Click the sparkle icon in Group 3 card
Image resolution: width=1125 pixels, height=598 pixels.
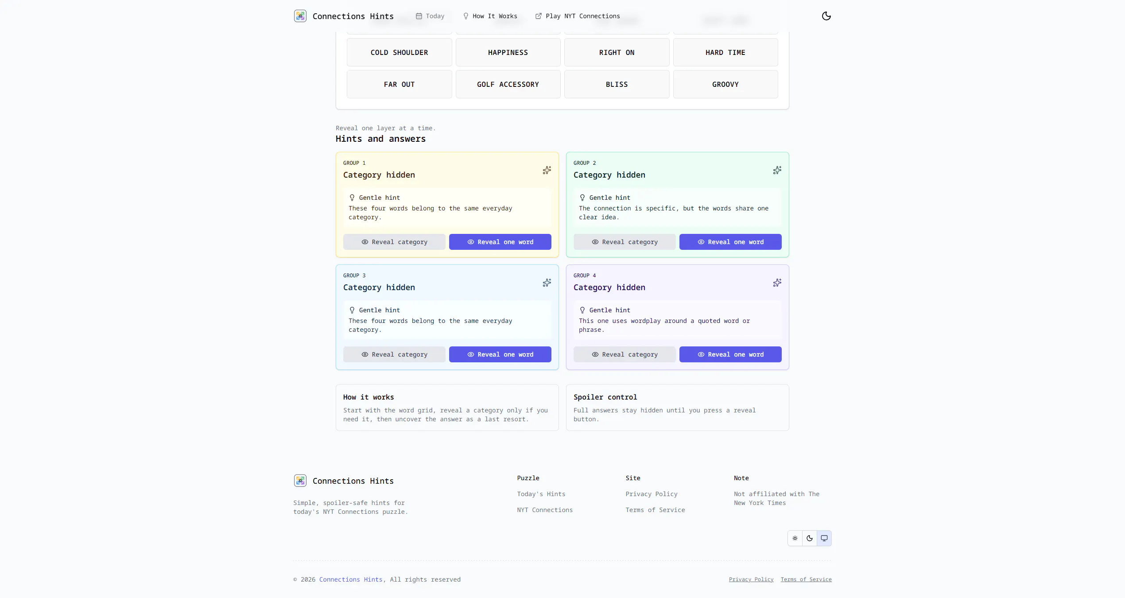click(547, 283)
